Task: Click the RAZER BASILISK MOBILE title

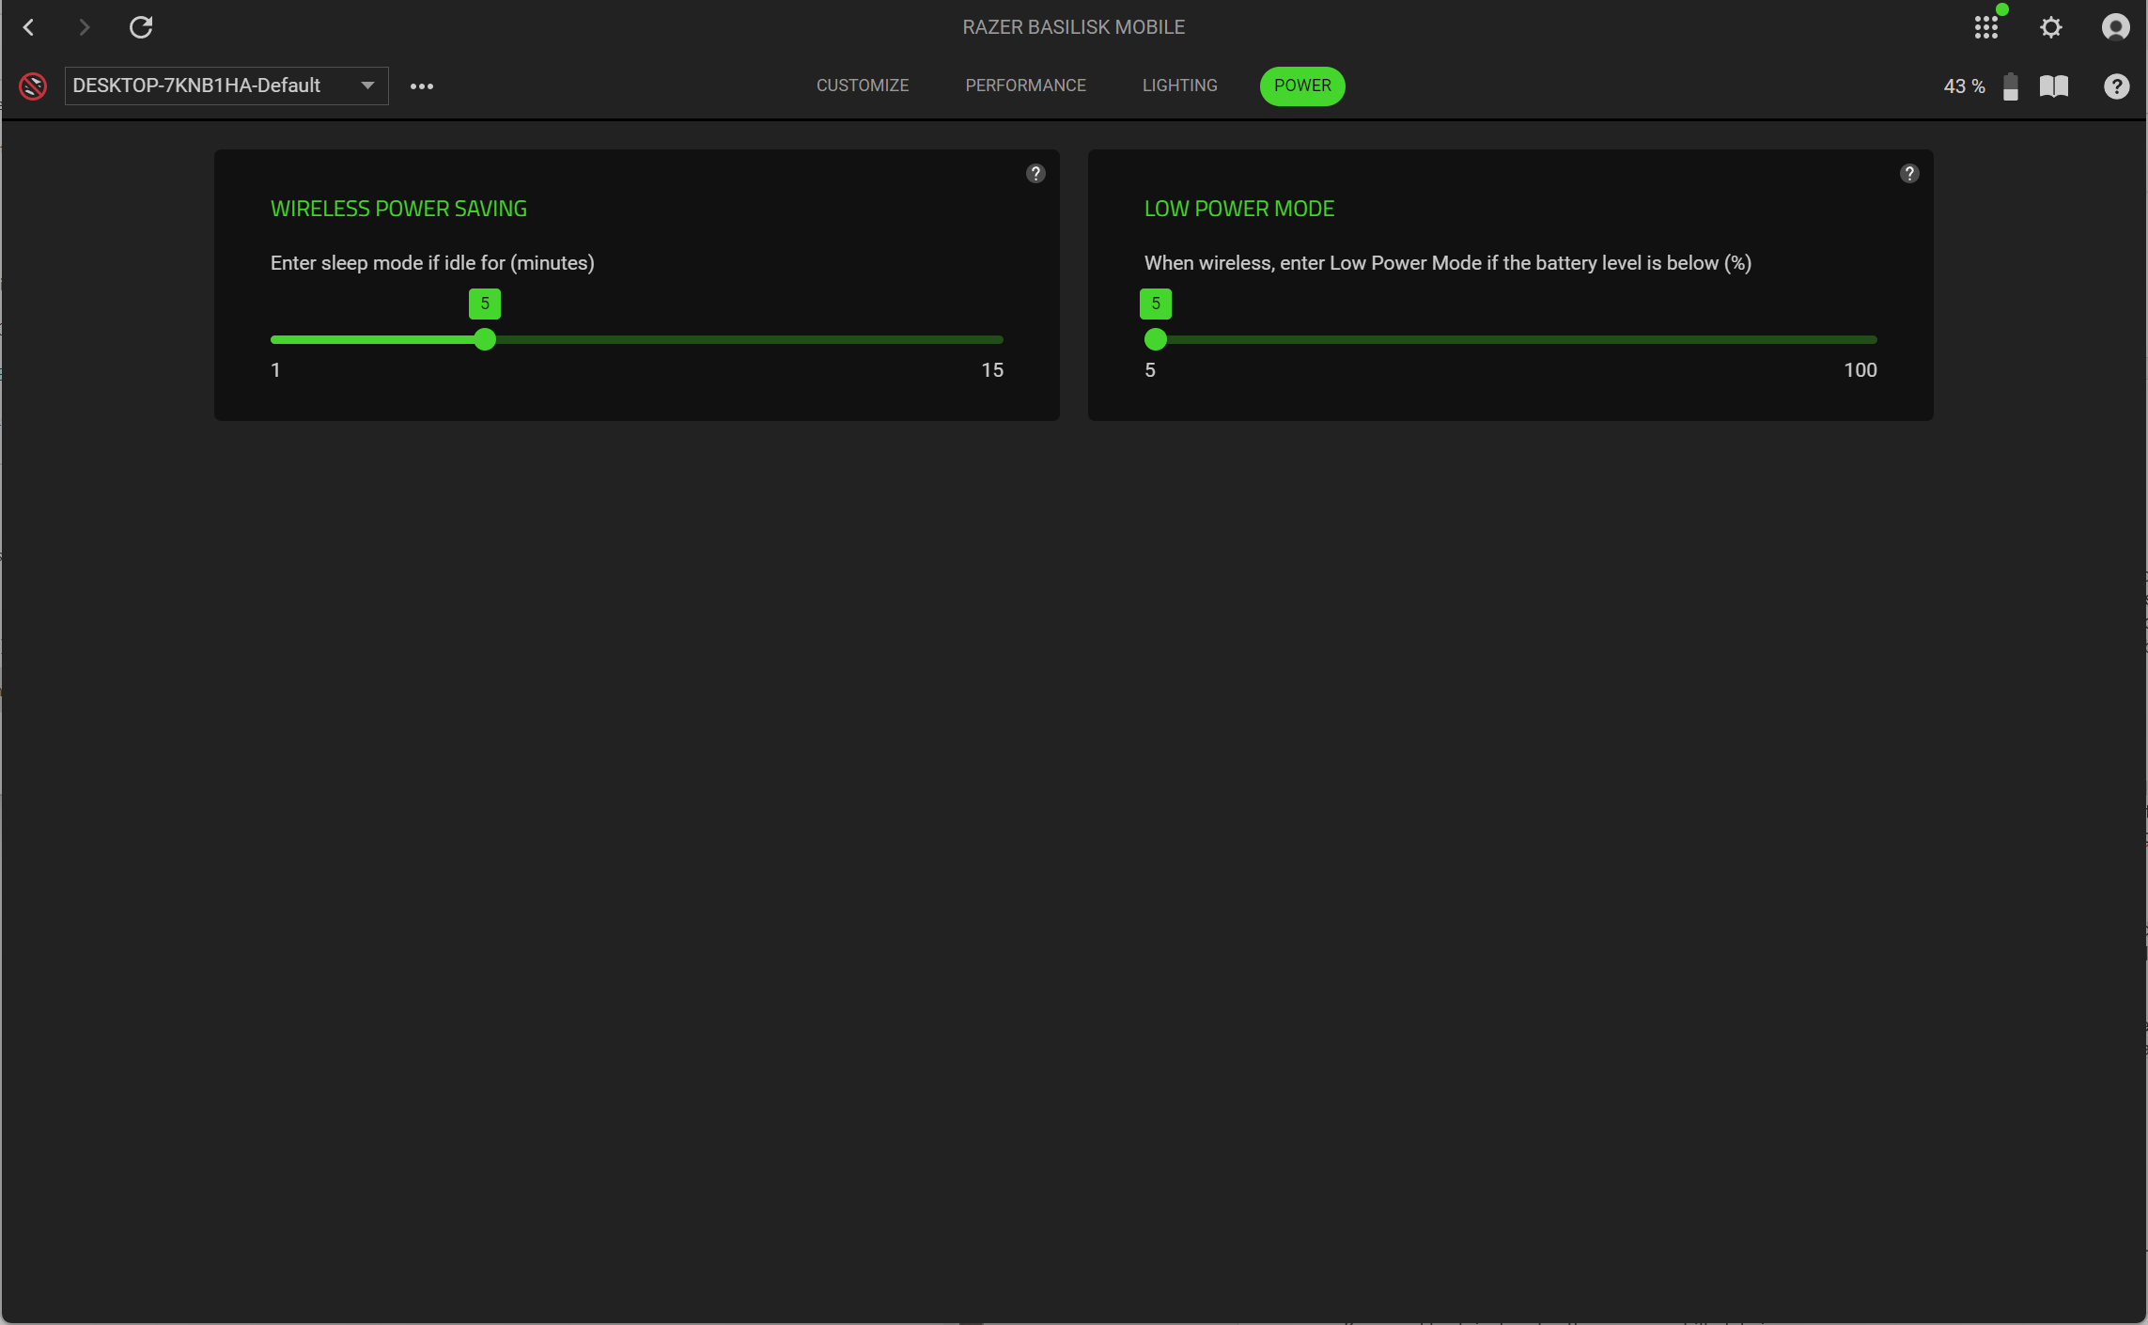Action: 1074,27
